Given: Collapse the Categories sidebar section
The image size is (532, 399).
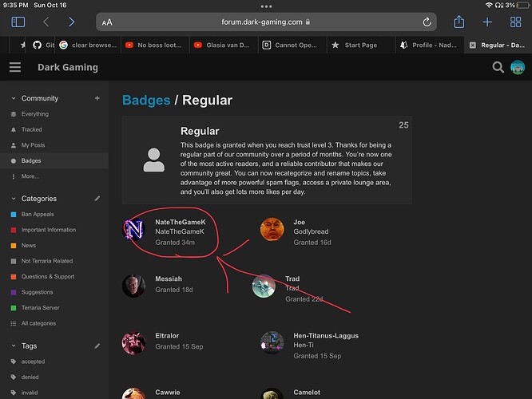Looking at the screenshot, I should tap(14, 198).
